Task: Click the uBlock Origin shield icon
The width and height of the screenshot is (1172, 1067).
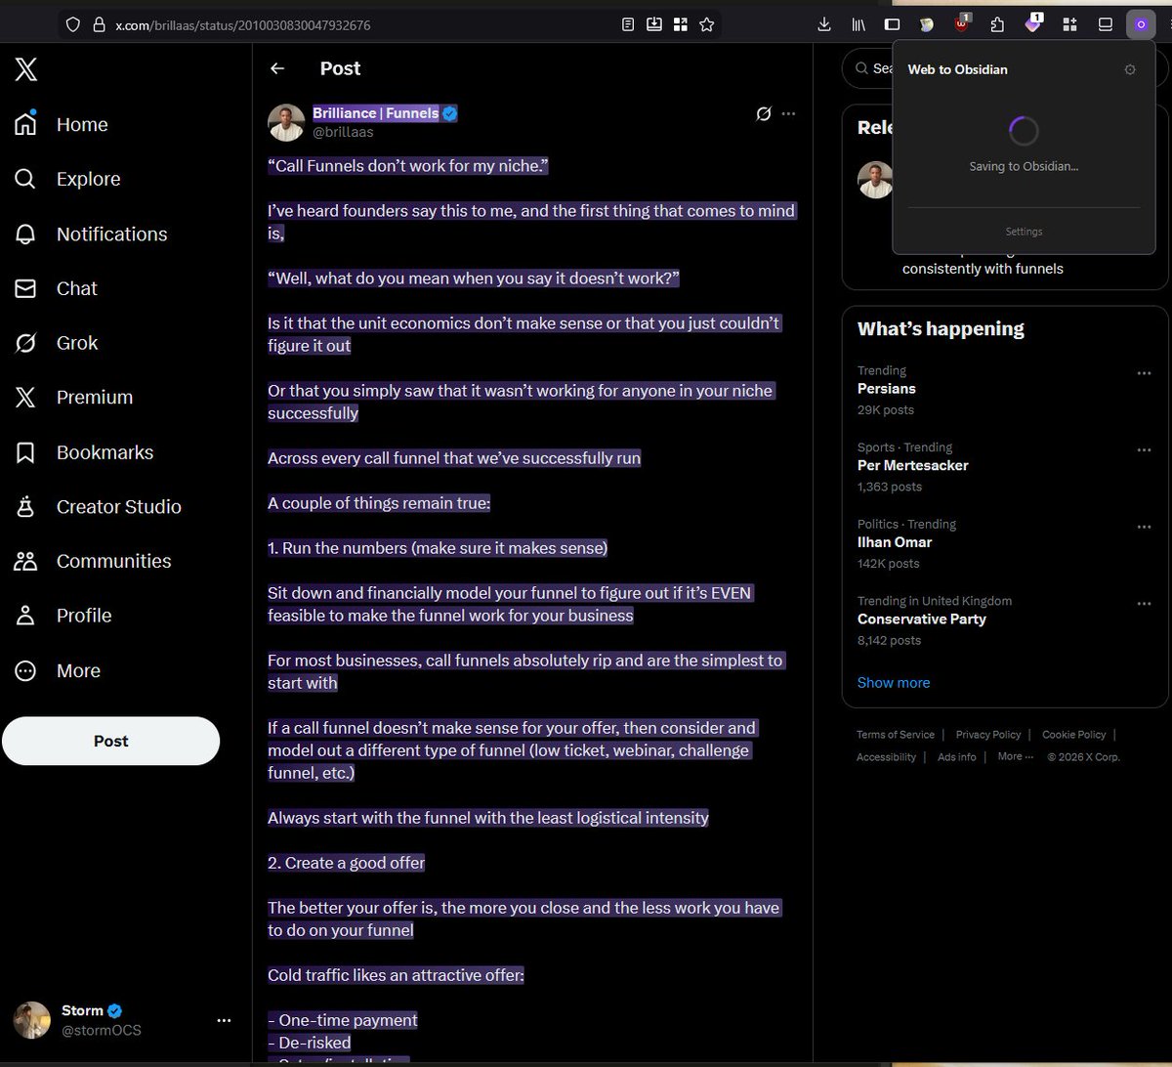Action: tap(961, 24)
